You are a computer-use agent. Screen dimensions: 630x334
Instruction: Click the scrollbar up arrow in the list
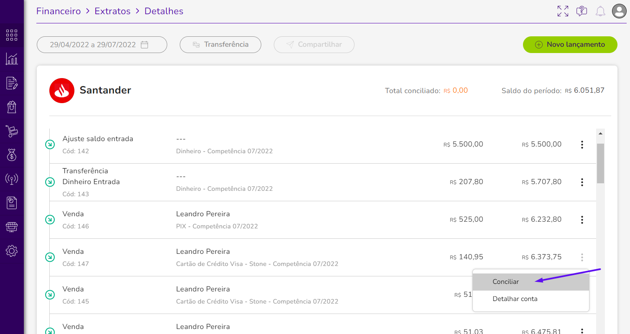(x=601, y=134)
